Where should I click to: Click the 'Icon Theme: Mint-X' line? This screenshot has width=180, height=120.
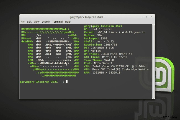click(x=99, y=60)
